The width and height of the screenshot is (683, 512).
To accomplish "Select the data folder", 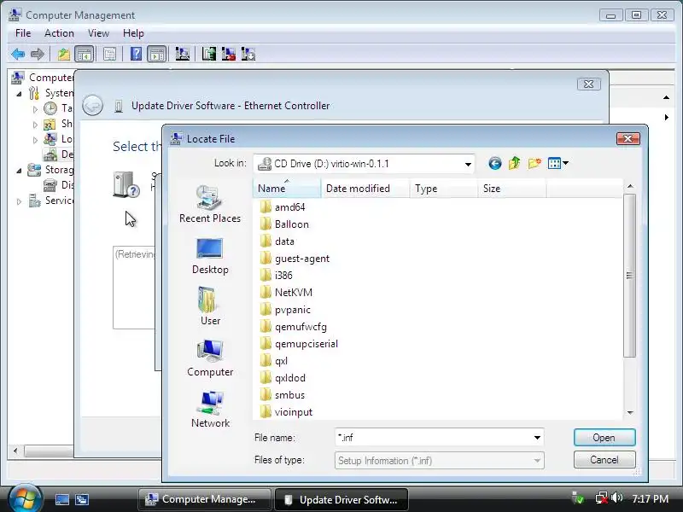I will click(x=277, y=241).
